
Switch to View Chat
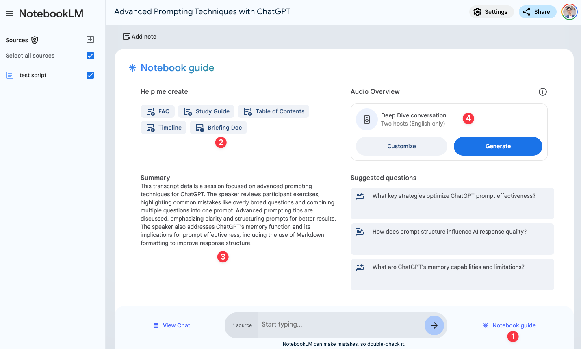171,325
